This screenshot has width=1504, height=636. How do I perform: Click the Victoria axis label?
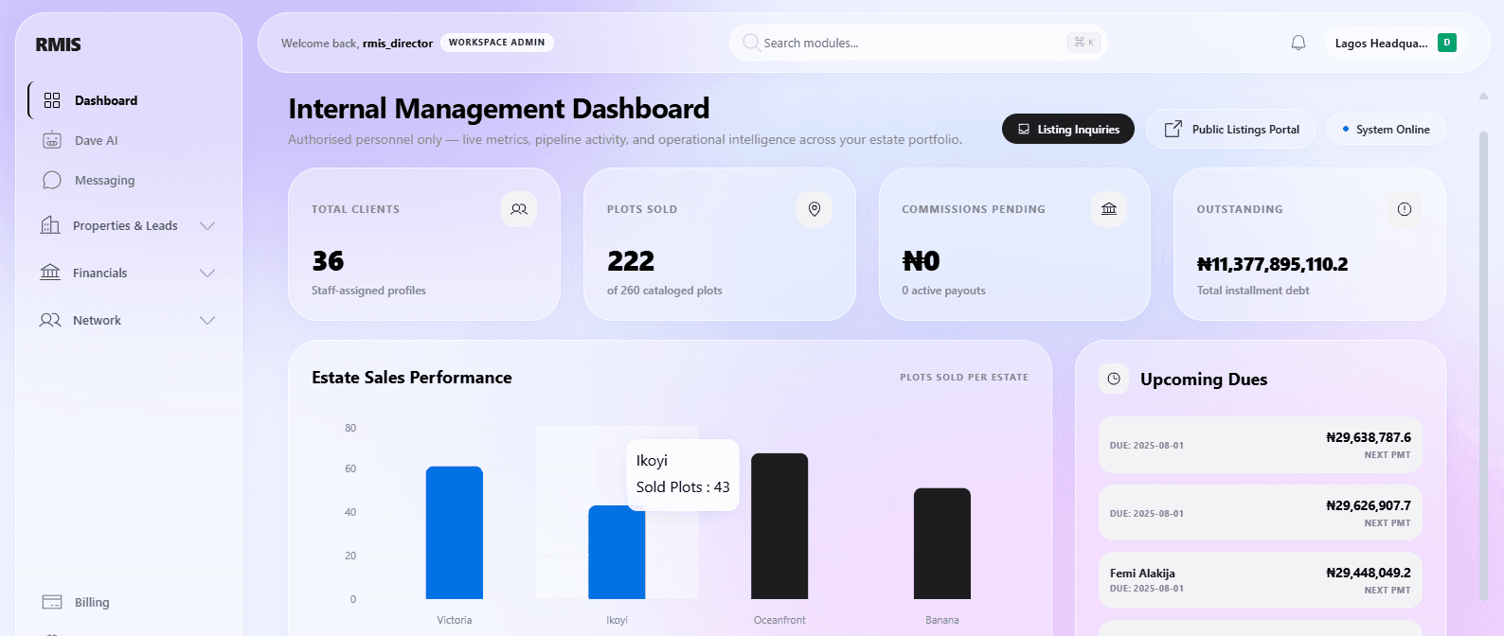[x=455, y=620]
